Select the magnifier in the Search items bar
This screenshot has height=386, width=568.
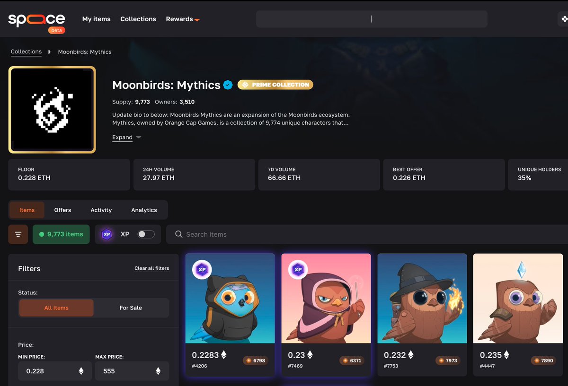pos(178,234)
